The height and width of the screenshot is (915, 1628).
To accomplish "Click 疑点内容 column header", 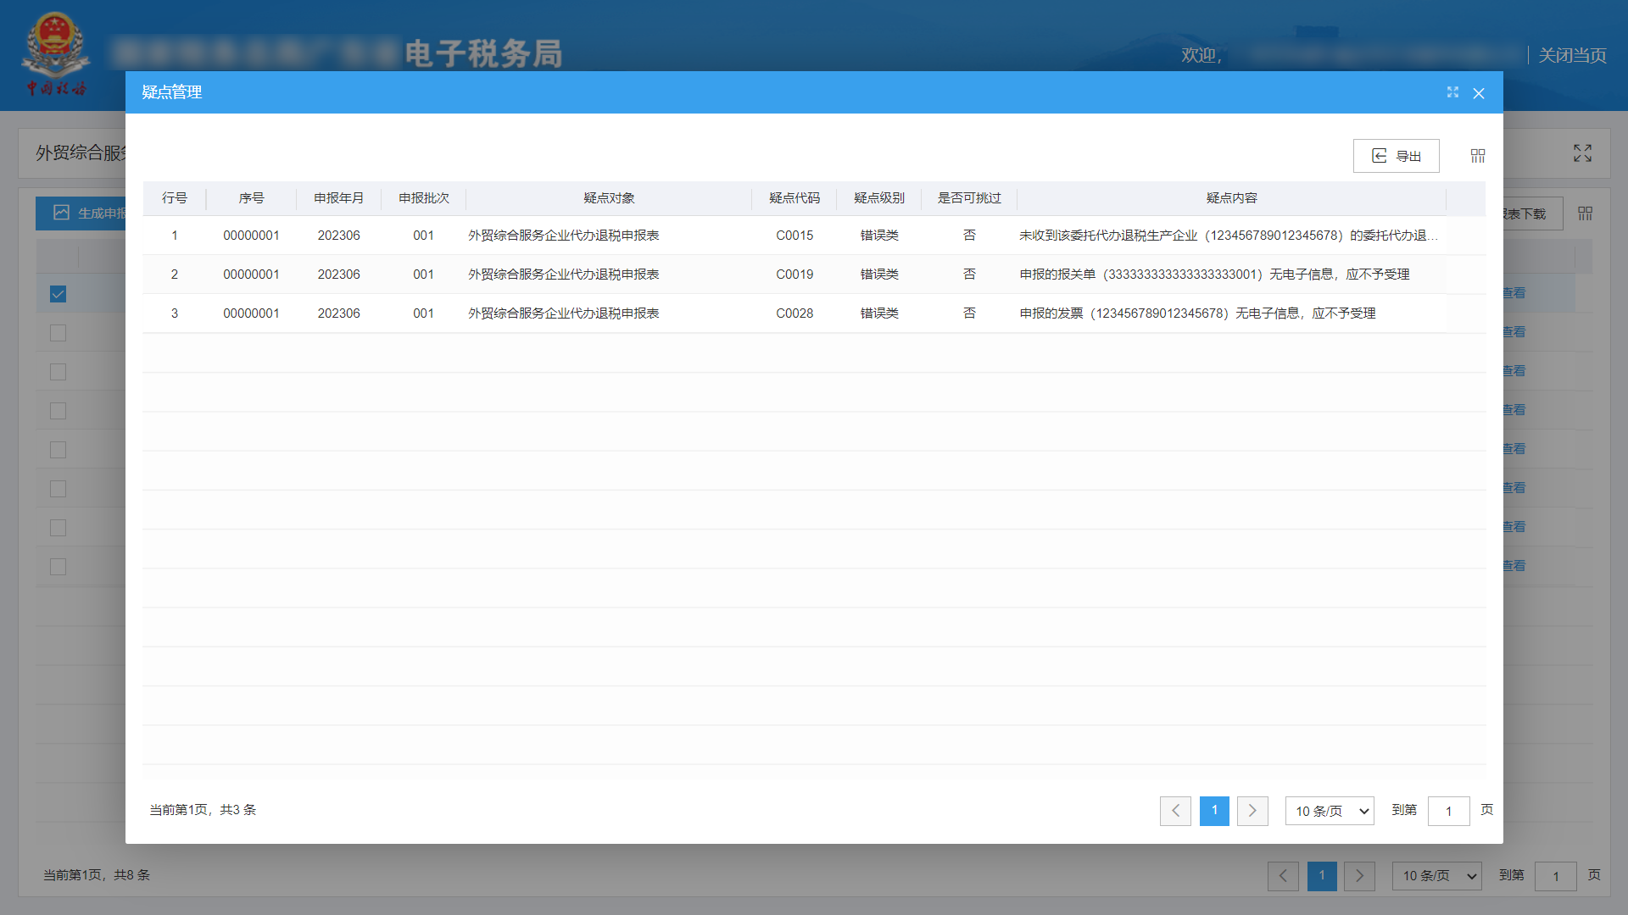I will click(1231, 198).
